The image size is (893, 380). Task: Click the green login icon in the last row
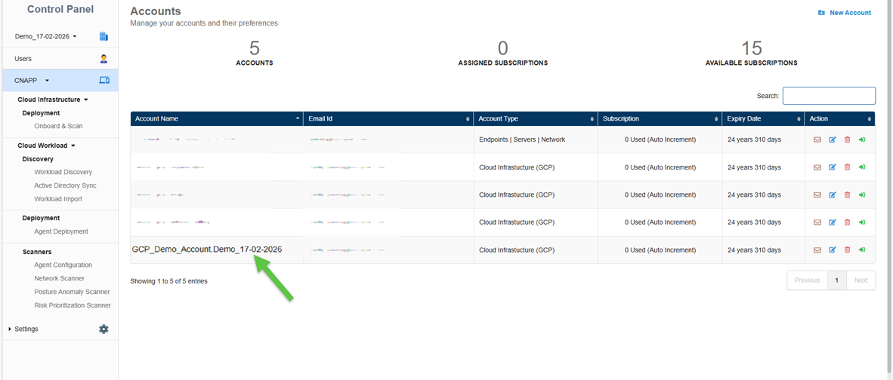862,250
